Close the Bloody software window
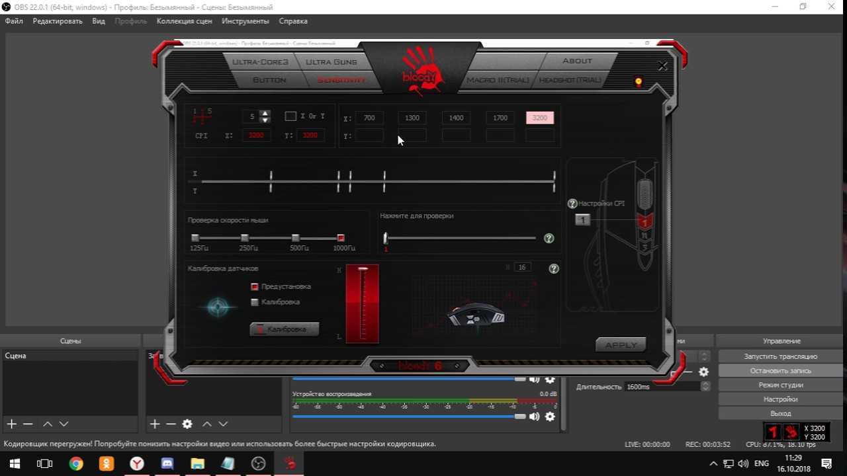Screen dimensions: 847x476 point(662,65)
